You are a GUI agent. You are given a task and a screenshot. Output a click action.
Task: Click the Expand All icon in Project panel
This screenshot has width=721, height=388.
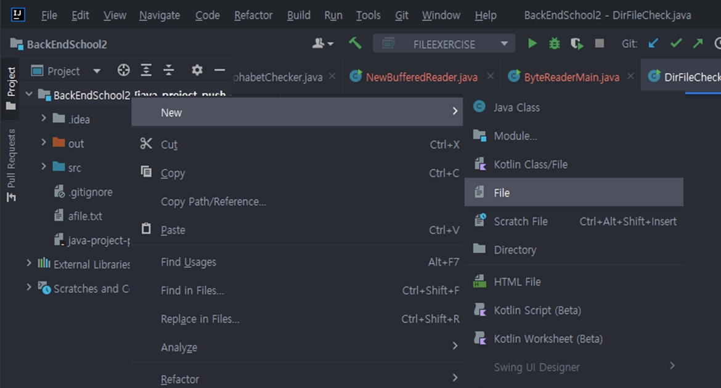point(146,70)
